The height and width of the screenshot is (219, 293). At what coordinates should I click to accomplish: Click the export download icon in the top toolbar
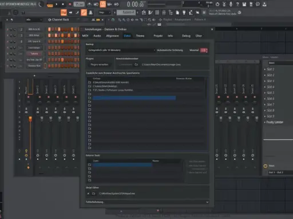(264, 4)
